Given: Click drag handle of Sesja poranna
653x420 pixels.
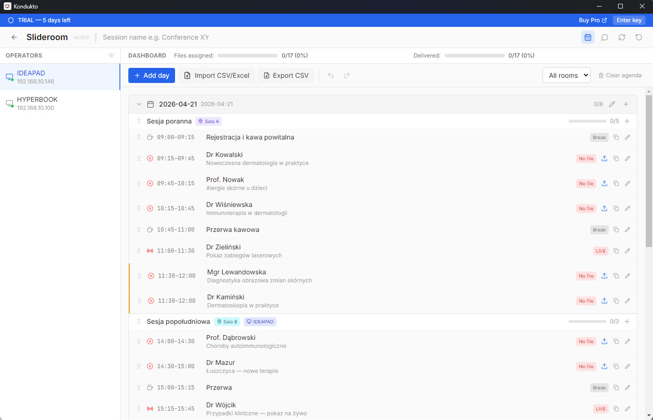Looking at the screenshot, I should [139, 121].
